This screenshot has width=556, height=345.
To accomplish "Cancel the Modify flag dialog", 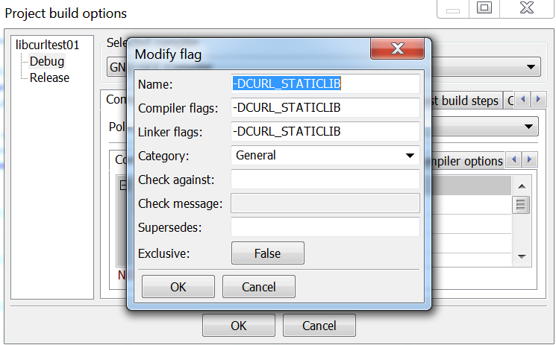I will pos(259,287).
